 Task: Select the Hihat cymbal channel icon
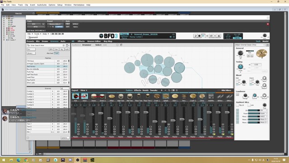[112, 96]
